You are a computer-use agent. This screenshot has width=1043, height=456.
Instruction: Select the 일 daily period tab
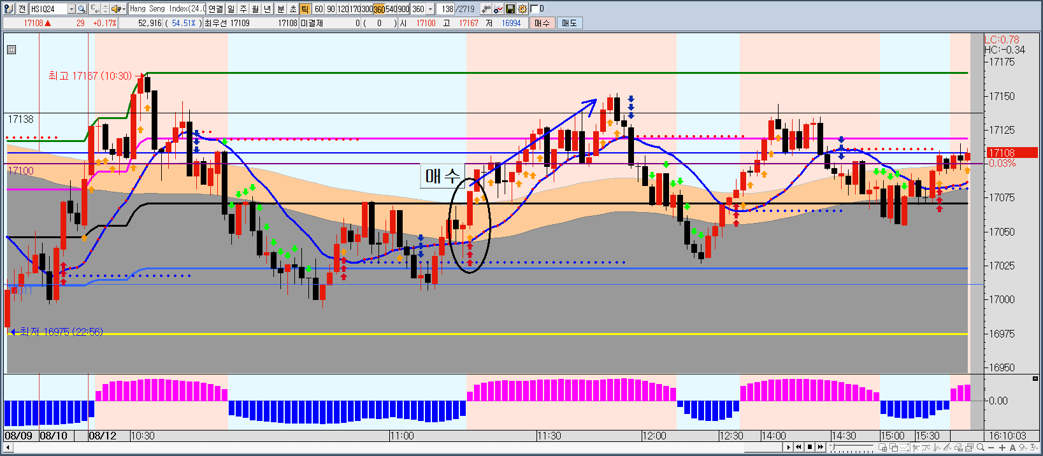click(x=231, y=9)
